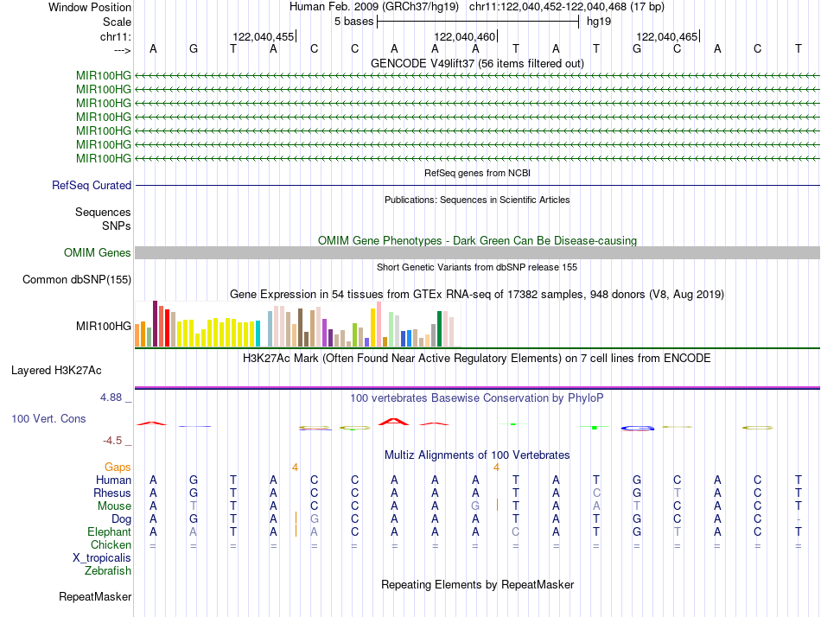
Task: Click the dark green bar in GTEx chart
Action: click(439, 329)
